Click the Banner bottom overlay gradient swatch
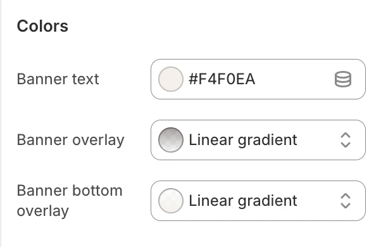Viewport: 381px width, 247px height. [171, 201]
